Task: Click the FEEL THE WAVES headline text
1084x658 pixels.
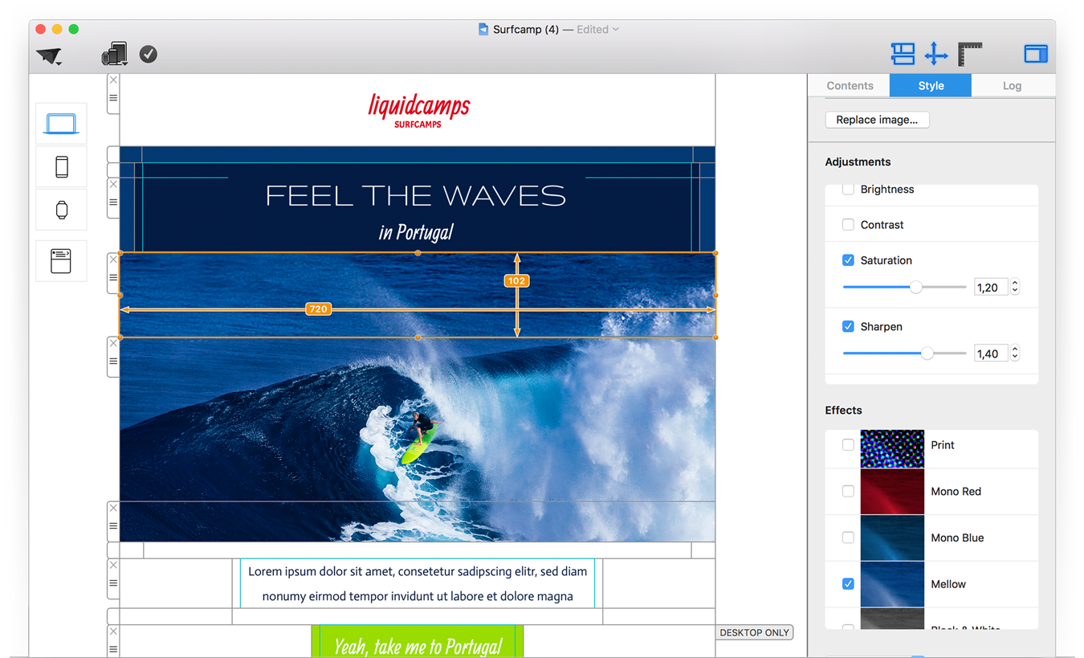Action: 416,196
